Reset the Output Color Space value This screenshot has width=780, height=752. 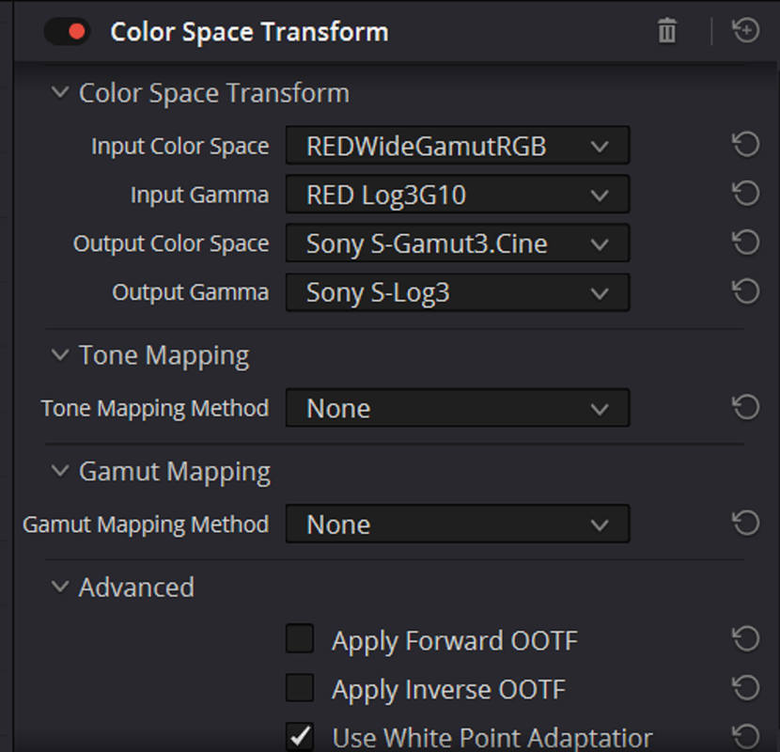click(x=745, y=243)
